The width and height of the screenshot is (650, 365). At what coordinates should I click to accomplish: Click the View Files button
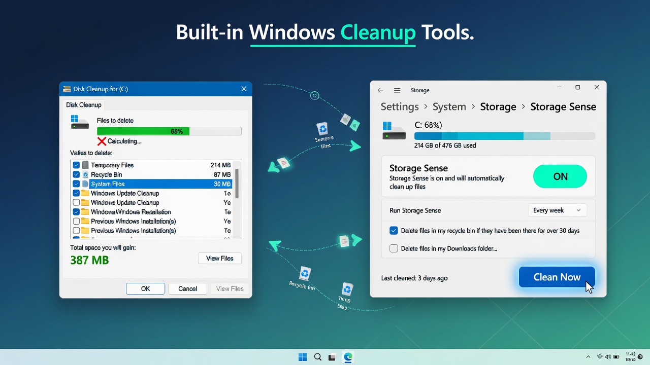point(219,258)
